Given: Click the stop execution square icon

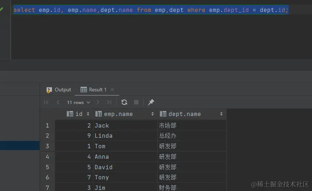Looking at the screenshot, I should pos(136,102).
